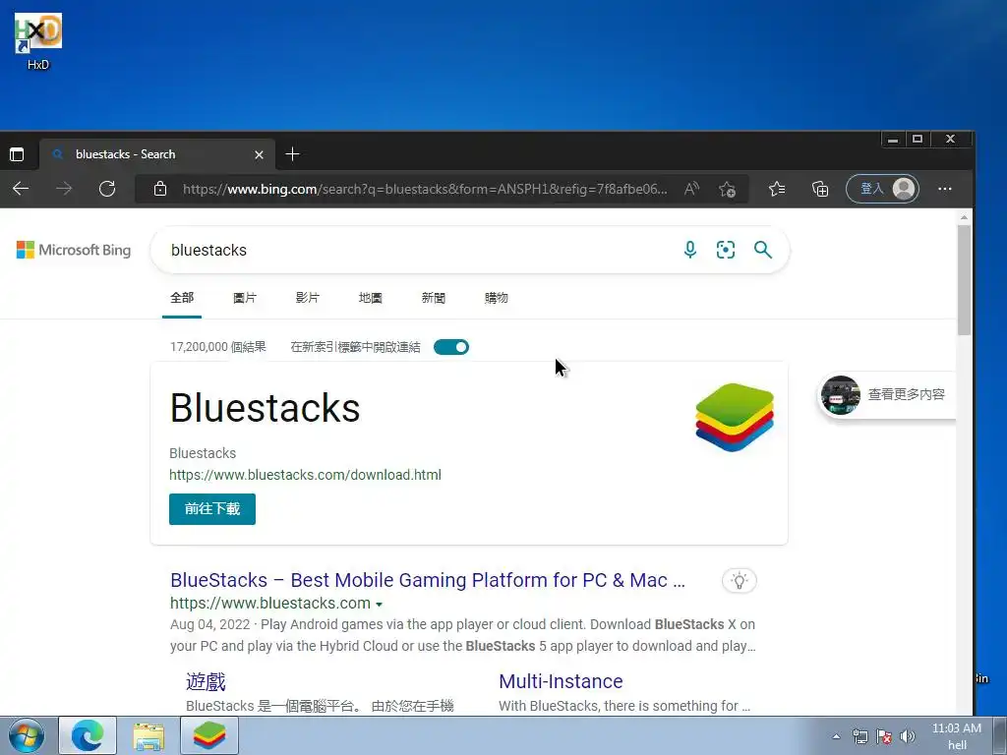Toggle open links in new tab switch

[x=451, y=347]
